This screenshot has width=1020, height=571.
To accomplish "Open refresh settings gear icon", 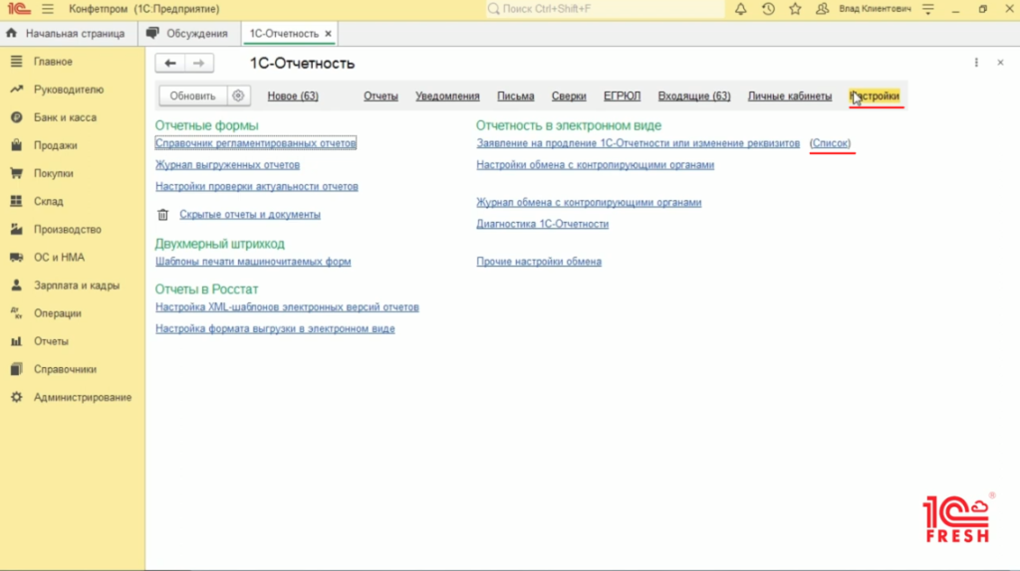I will pyautogui.click(x=238, y=95).
